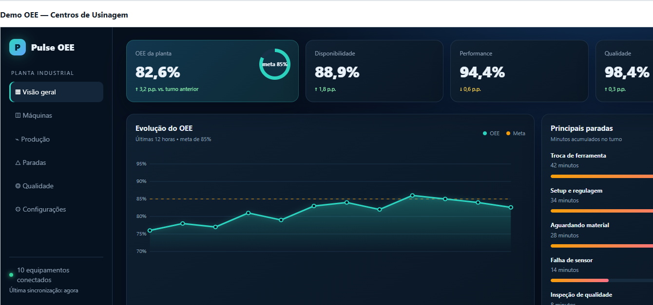Click the "95%" y-axis label

(x=141, y=164)
